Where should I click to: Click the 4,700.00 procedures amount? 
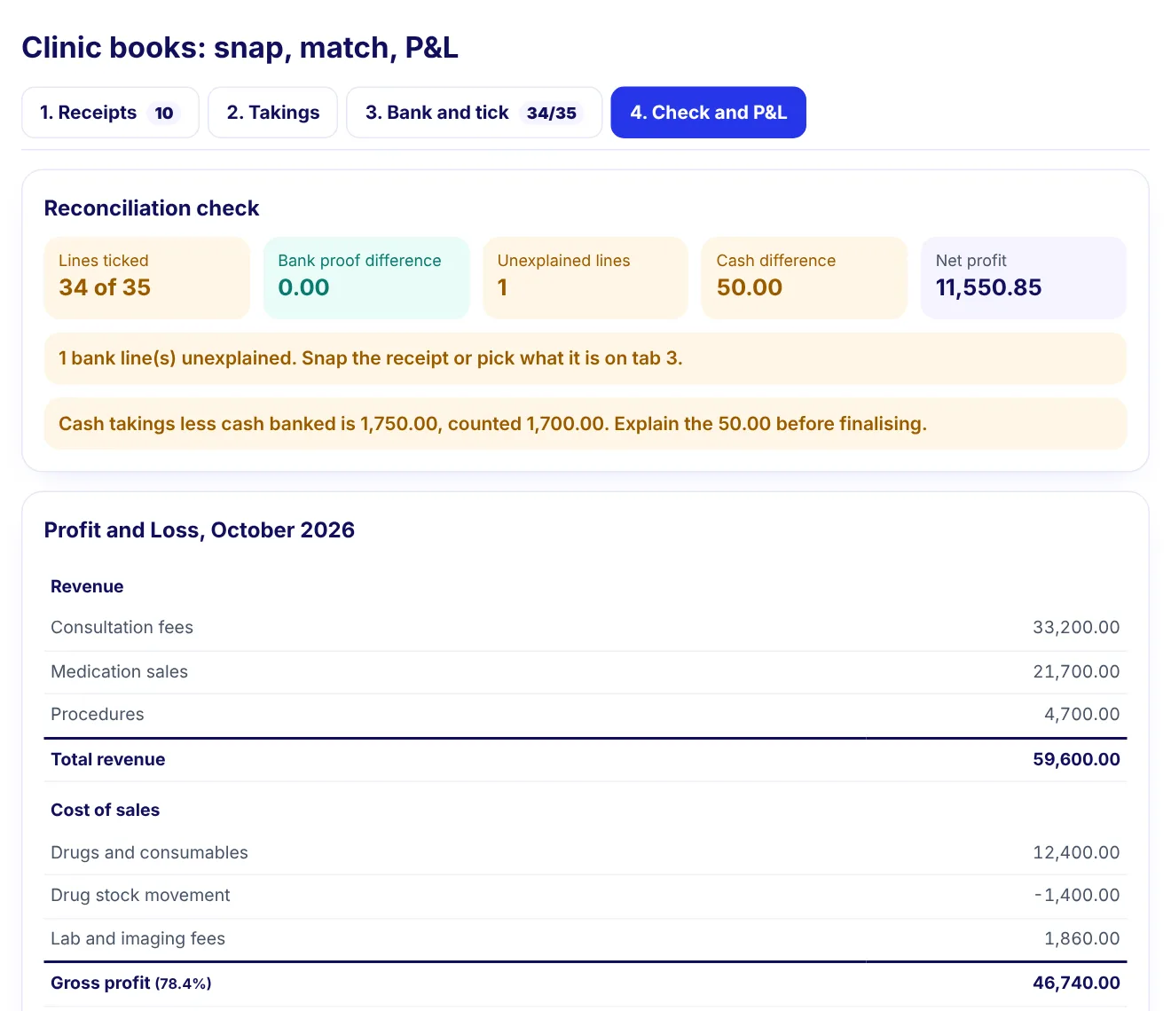click(1082, 715)
